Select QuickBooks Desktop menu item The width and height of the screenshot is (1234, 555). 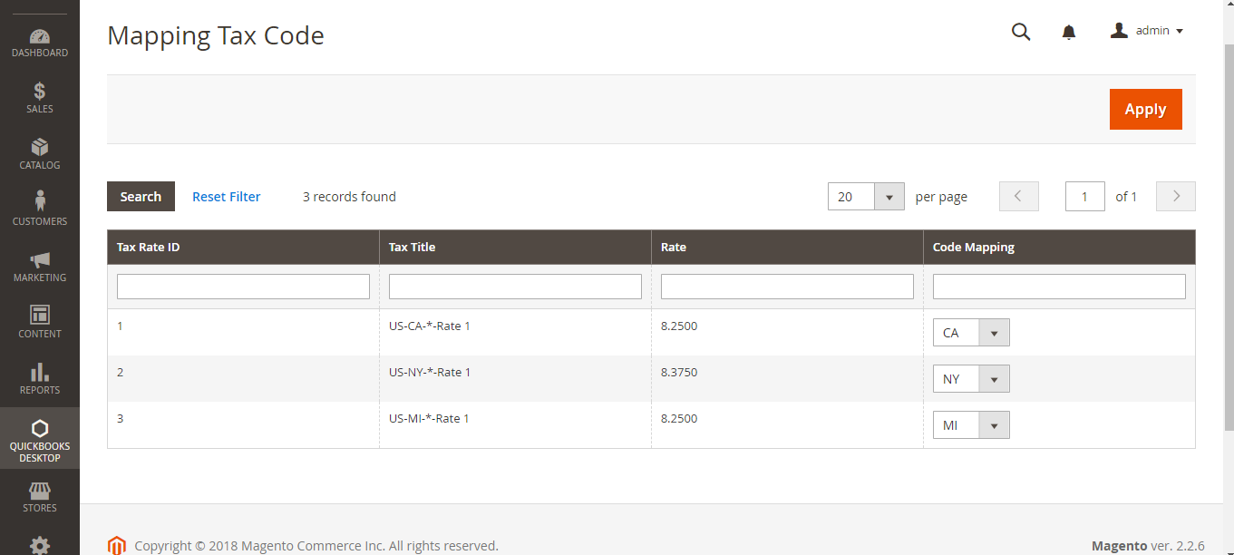[x=40, y=439]
